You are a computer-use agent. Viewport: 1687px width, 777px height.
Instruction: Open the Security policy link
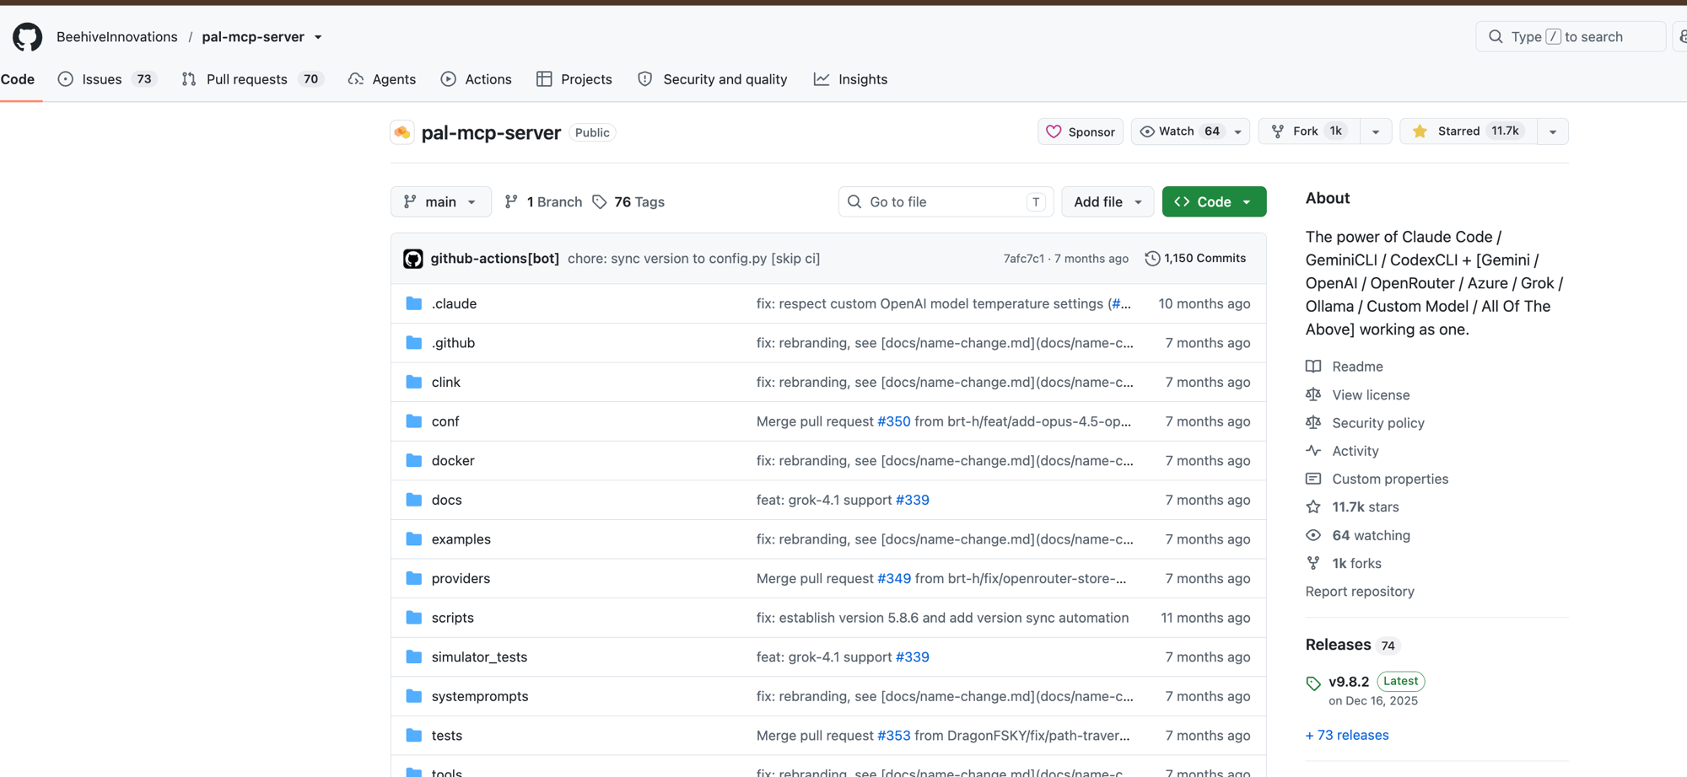[x=1378, y=423]
